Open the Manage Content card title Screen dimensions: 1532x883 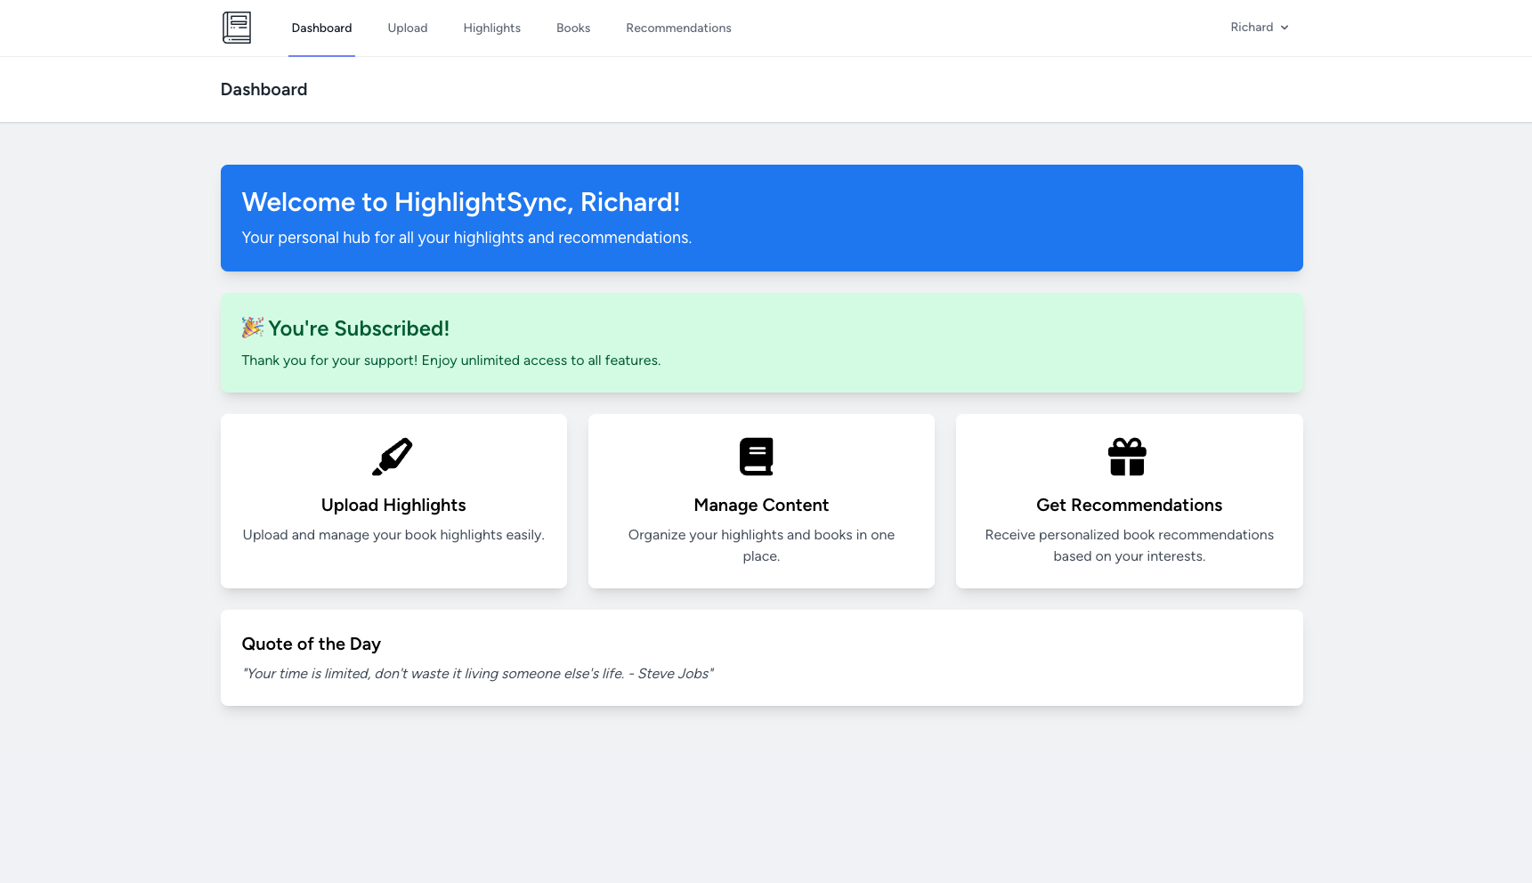point(761,505)
